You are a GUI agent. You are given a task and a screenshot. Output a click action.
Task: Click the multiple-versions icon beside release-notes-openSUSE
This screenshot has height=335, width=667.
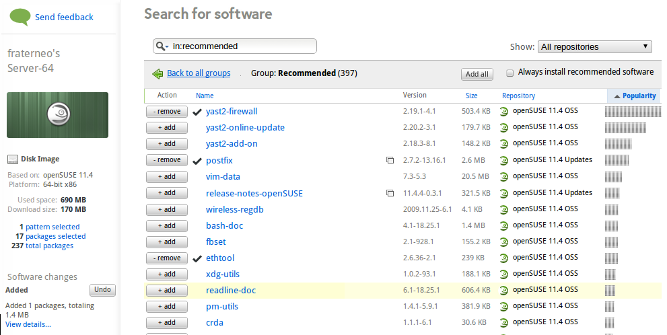coord(390,193)
